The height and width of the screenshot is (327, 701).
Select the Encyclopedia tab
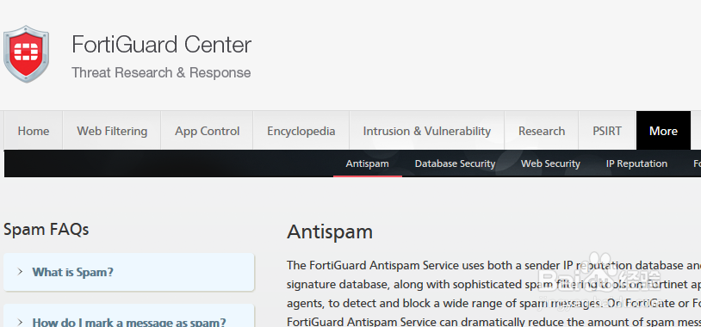(301, 131)
